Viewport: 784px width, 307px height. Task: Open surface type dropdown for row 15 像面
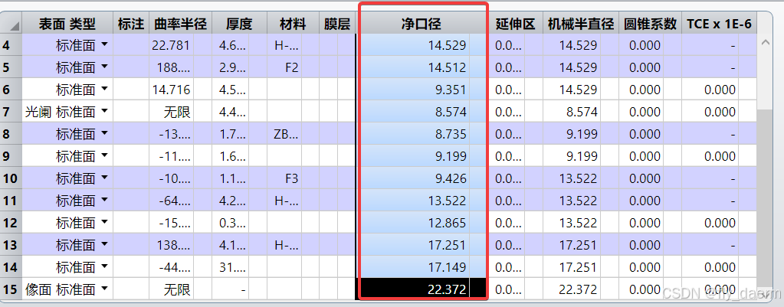pos(104,289)
